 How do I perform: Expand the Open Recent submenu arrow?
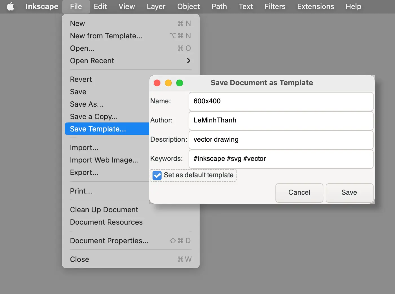click(188, 61)
